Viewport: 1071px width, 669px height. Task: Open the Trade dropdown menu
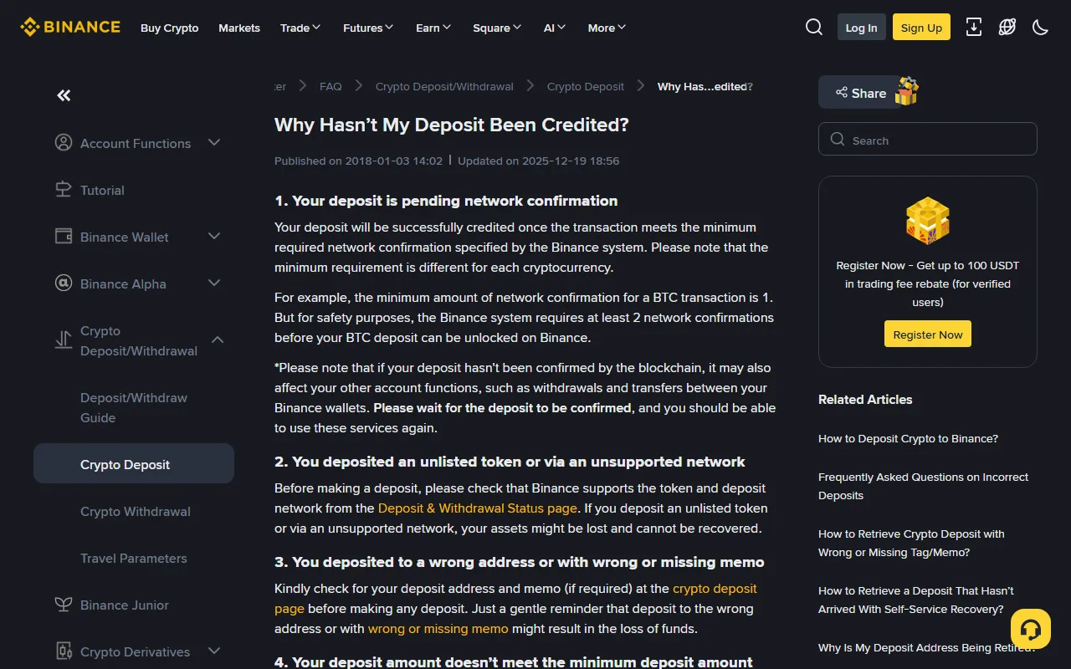tap(300, 28)
